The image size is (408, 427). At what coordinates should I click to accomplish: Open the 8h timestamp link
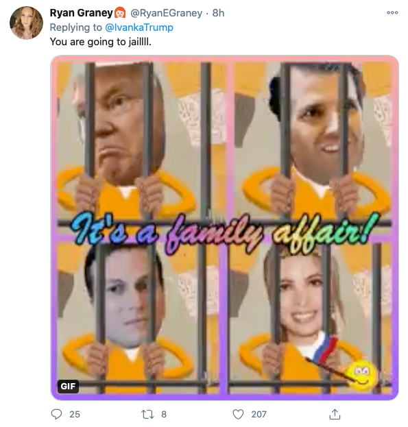219,13
